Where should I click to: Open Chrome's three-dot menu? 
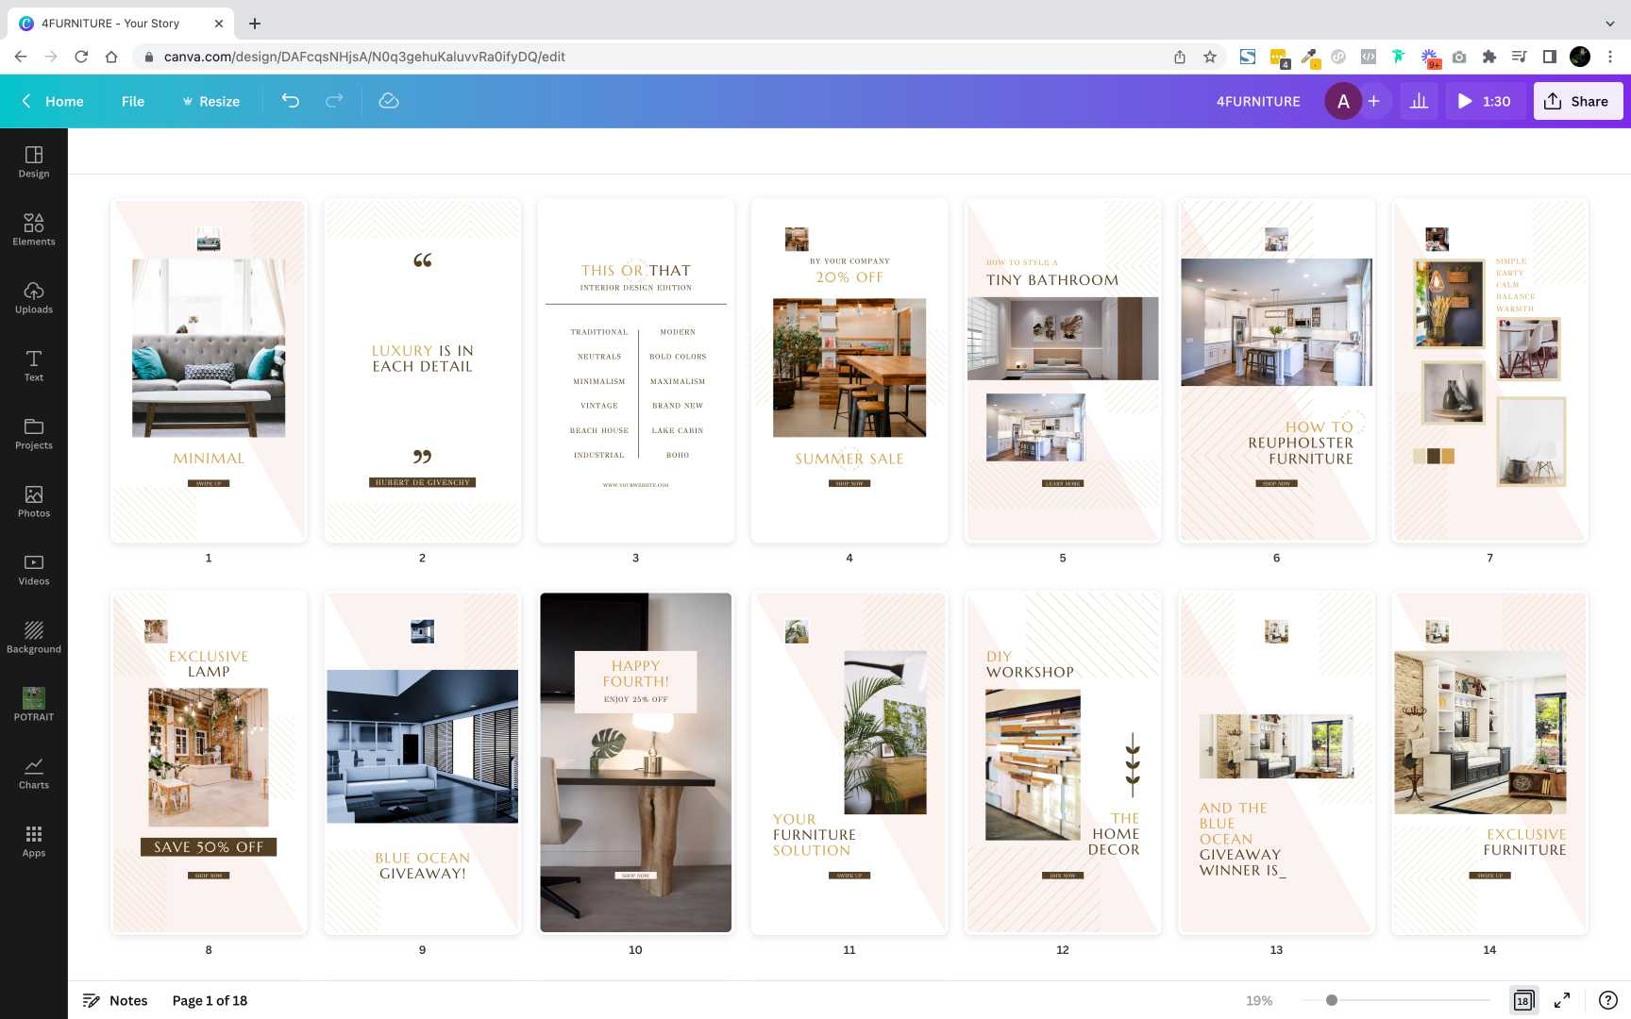[x=1610, y=57]
